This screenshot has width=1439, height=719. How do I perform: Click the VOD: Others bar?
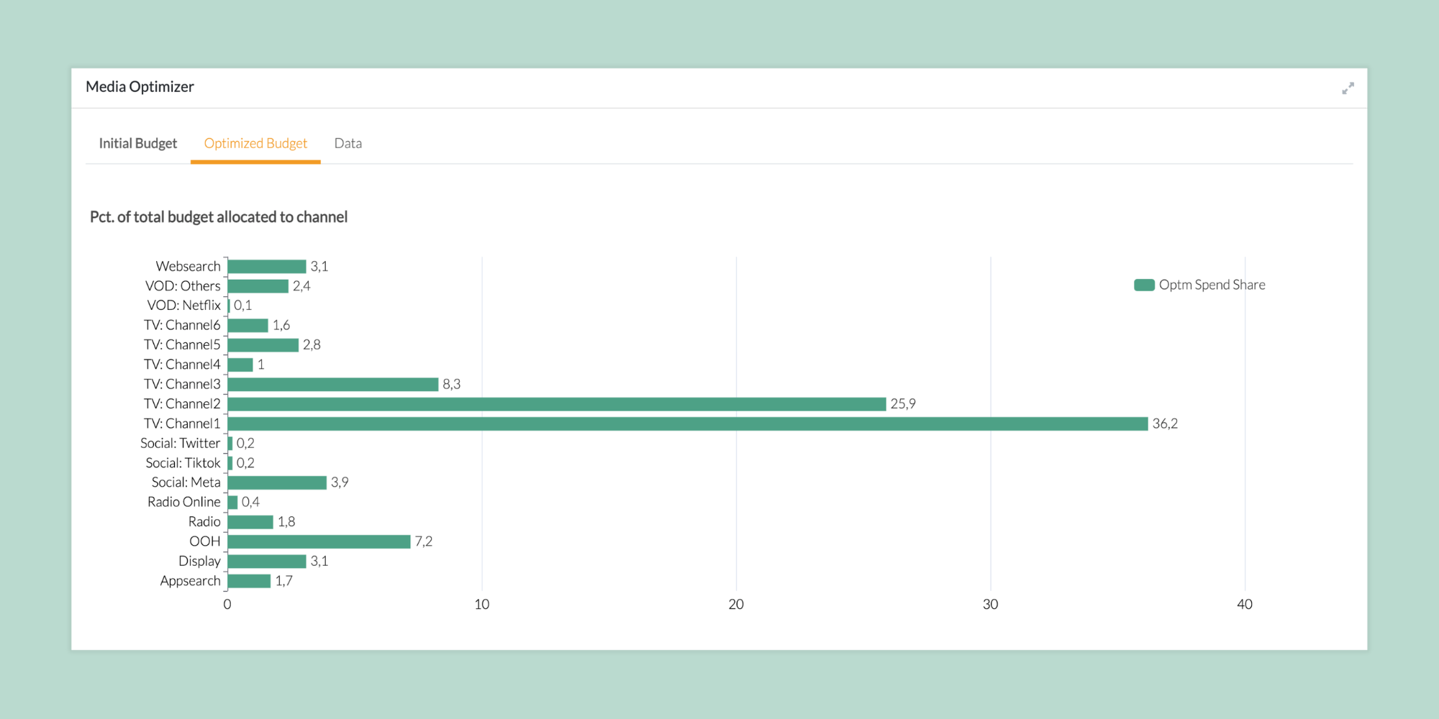point(258,286)
